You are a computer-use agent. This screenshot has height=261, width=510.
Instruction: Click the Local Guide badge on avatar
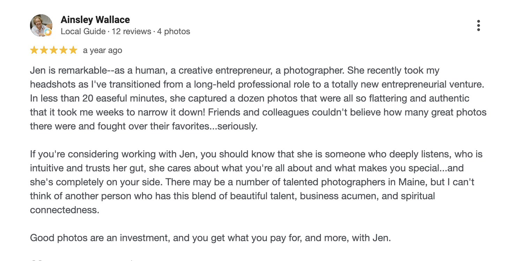click(48, 32)
